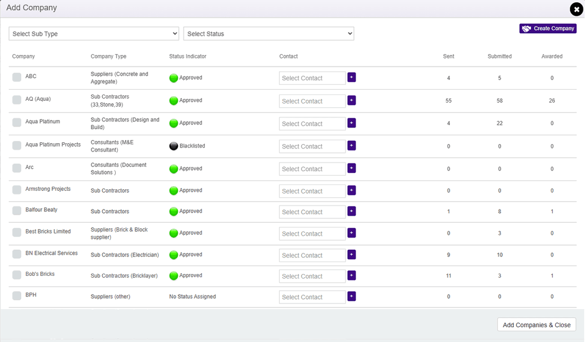Click the Create Company button
The image size is (585, 342).
click(548, 28)
